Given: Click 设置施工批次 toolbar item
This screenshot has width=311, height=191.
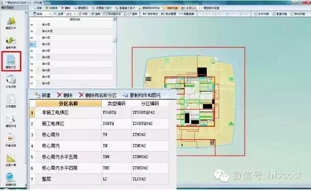Looking at the screenshot, I should pos(101,8).
